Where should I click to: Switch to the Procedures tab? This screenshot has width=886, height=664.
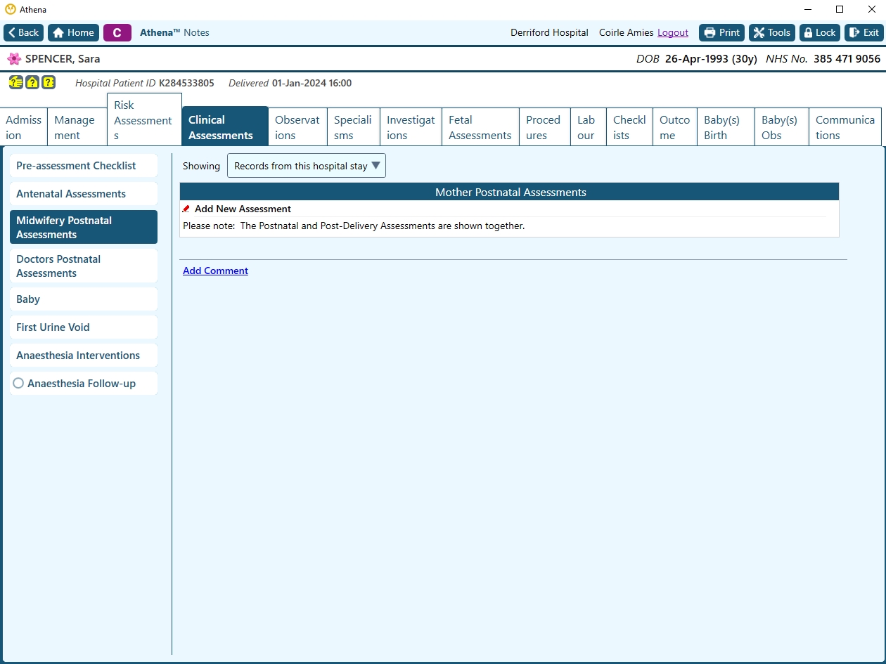(544, 127)
